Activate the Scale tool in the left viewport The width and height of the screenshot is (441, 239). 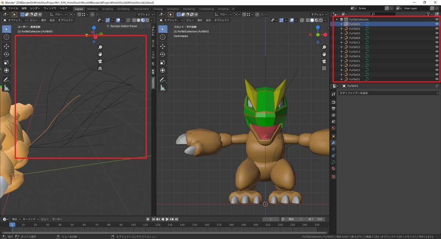point(7,63)
